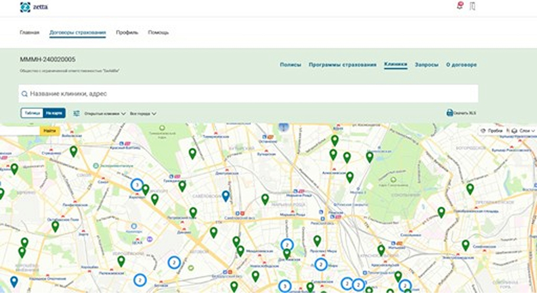Open the Программы страхования tab

point(342,65)
